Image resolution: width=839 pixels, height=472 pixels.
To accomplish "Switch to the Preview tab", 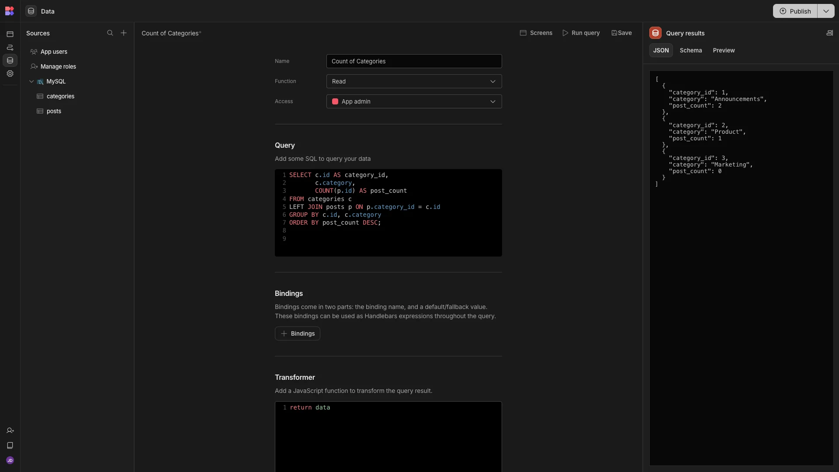I will [724, 51].
